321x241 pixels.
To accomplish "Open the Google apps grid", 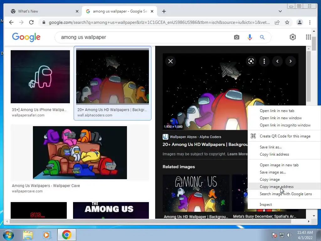I will tap(308, 37).
